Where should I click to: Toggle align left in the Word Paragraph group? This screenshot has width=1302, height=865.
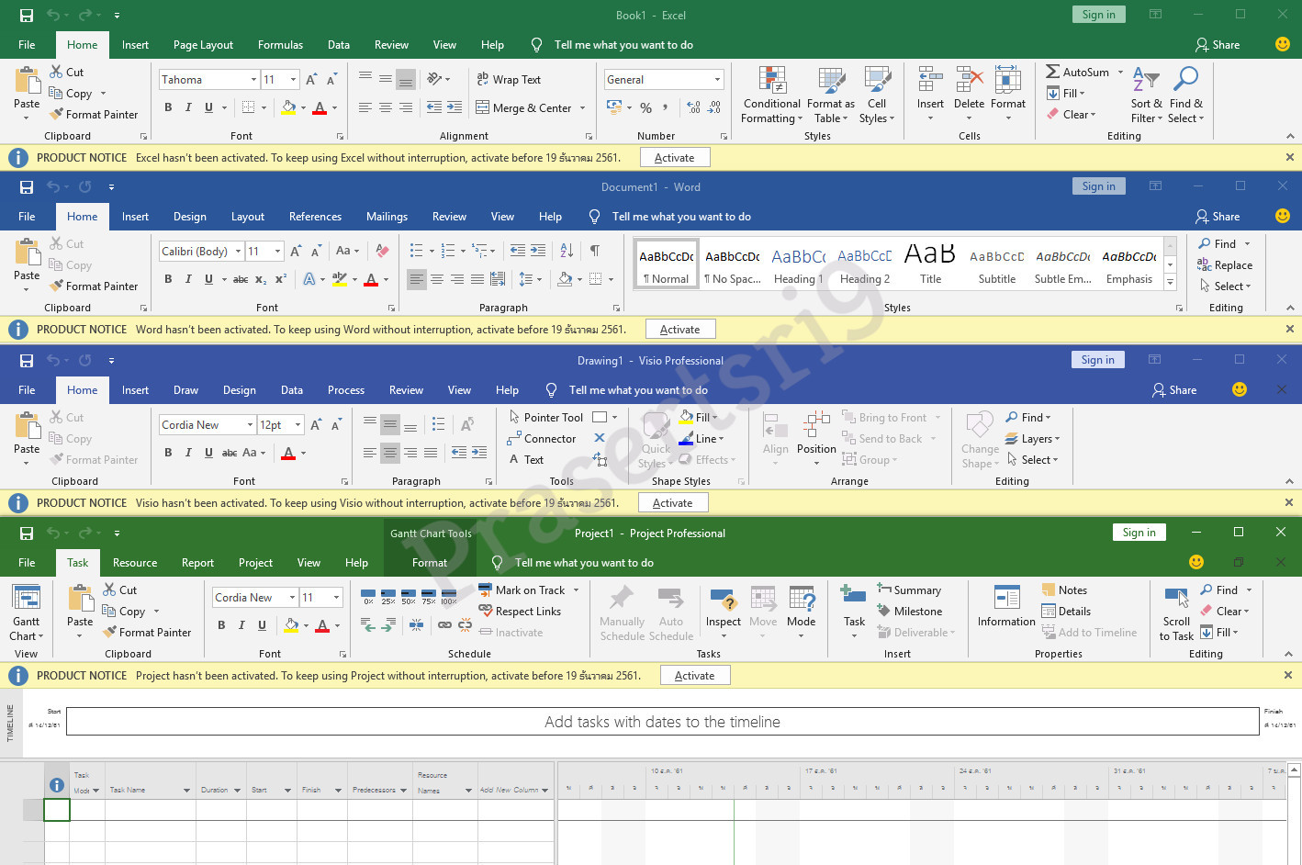[417, 279]
